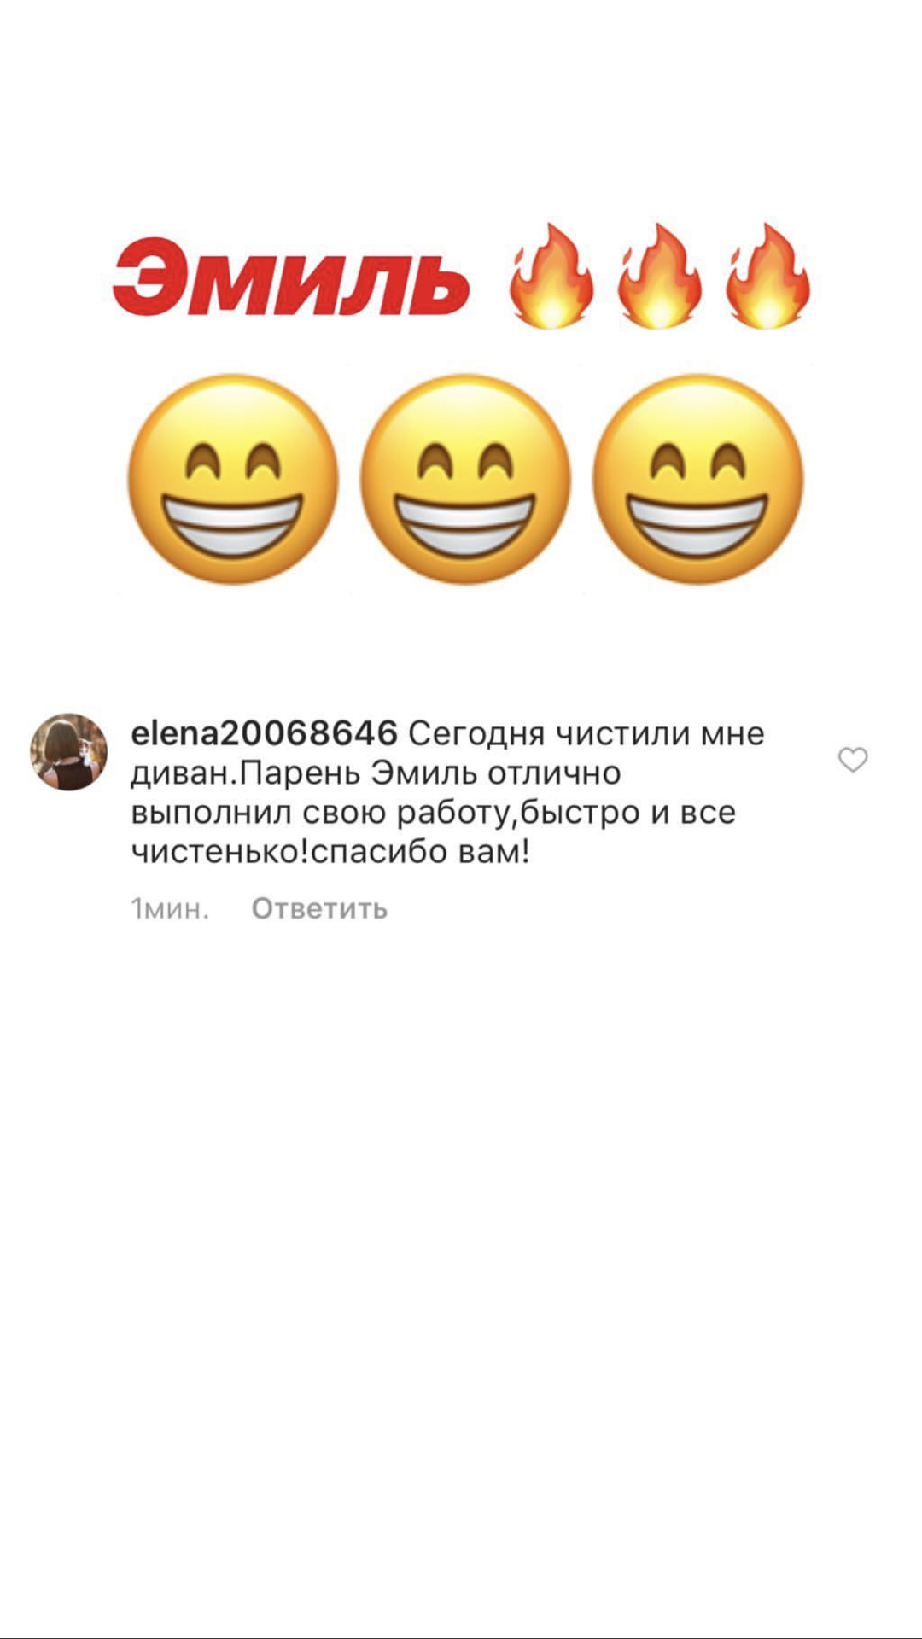Tap the middle grinning face emoji

465,479
